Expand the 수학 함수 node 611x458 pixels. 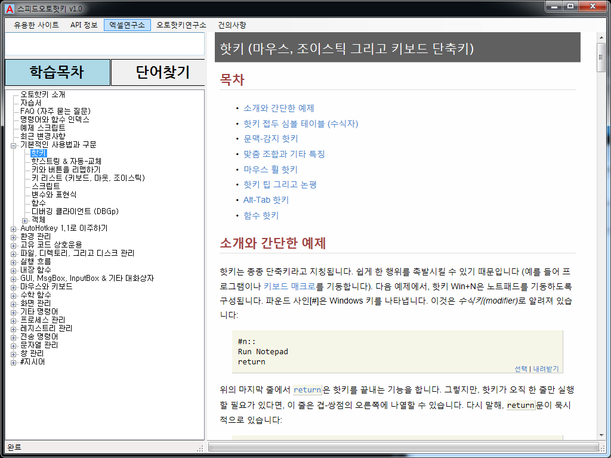coord(13,296)
